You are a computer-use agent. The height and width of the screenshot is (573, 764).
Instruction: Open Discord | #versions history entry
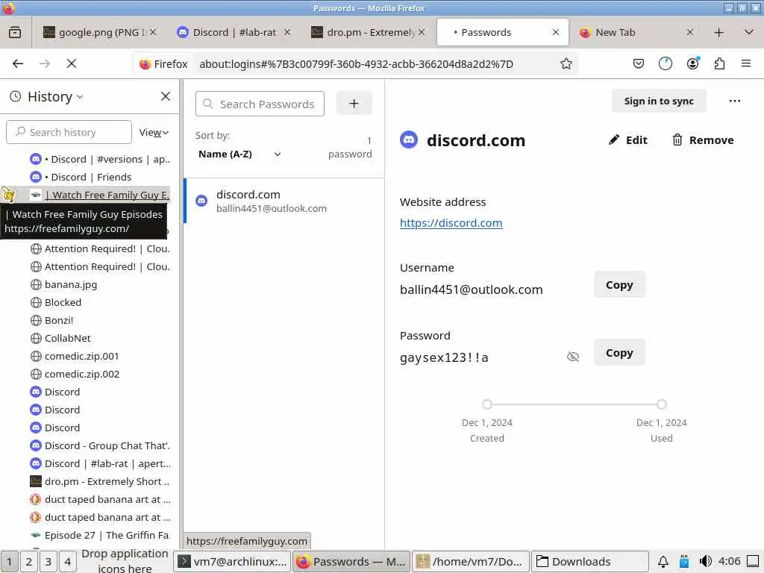[99, 160]
